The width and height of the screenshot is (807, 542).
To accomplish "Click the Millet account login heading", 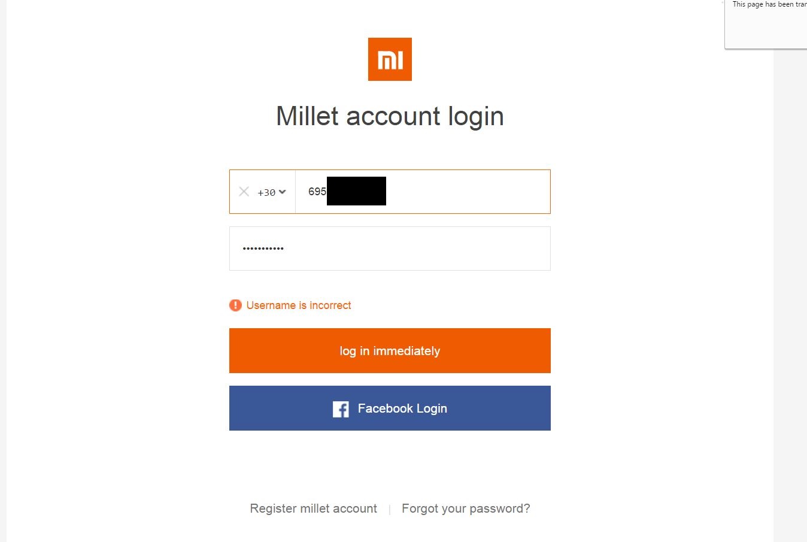I will click(390, 116).
